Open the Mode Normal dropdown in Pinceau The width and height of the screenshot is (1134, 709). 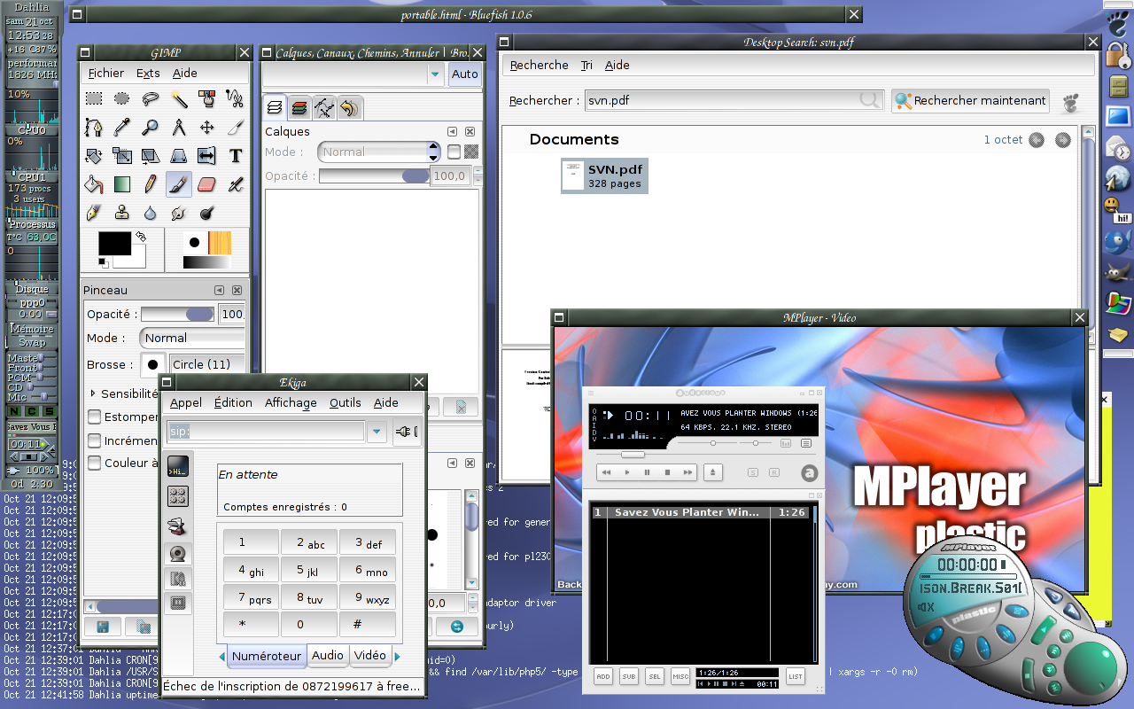192,338
